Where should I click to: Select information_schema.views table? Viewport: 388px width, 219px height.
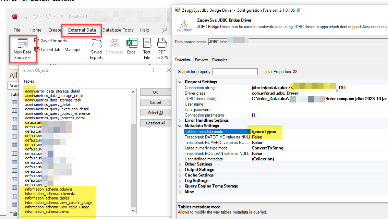pos(47,211)
